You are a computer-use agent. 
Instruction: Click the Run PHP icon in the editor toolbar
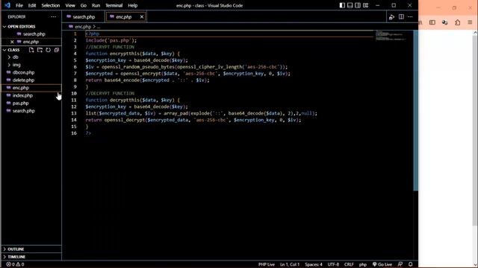pos(391,17)
